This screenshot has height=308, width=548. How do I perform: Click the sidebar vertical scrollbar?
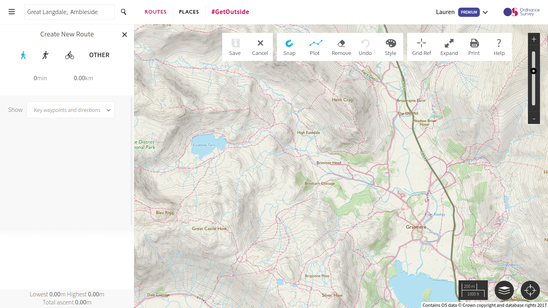click(x=131, y=161)
